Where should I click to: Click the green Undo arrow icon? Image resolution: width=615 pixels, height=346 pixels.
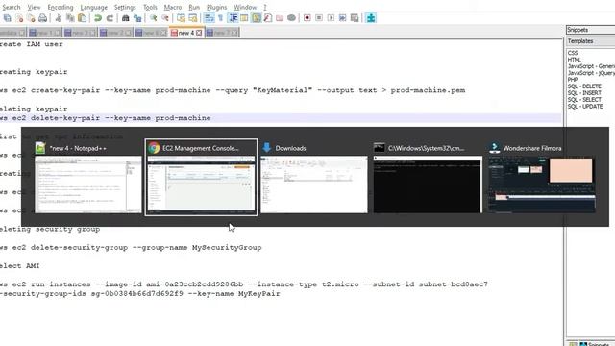pos(98,18)
